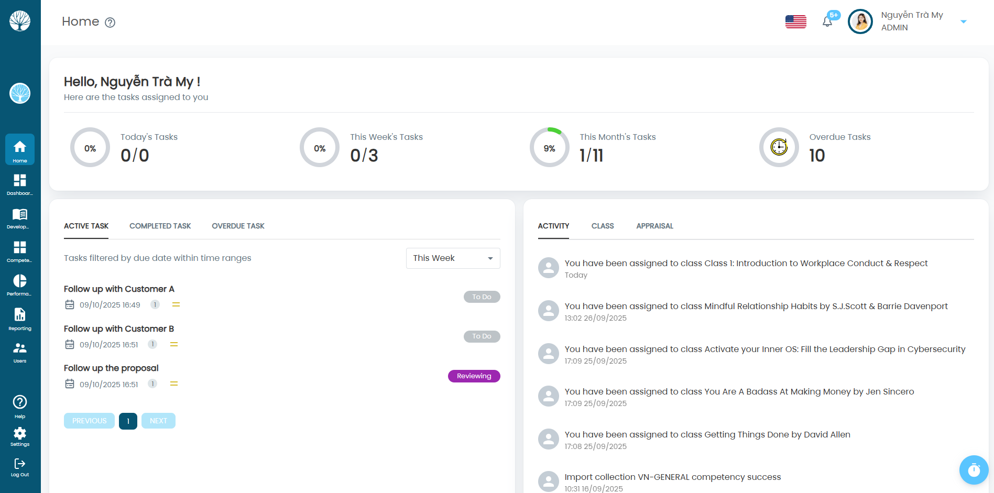This screenshot has height=493, width=994.
Task: Click the Reviewing status badge
Action: (474, 376)
